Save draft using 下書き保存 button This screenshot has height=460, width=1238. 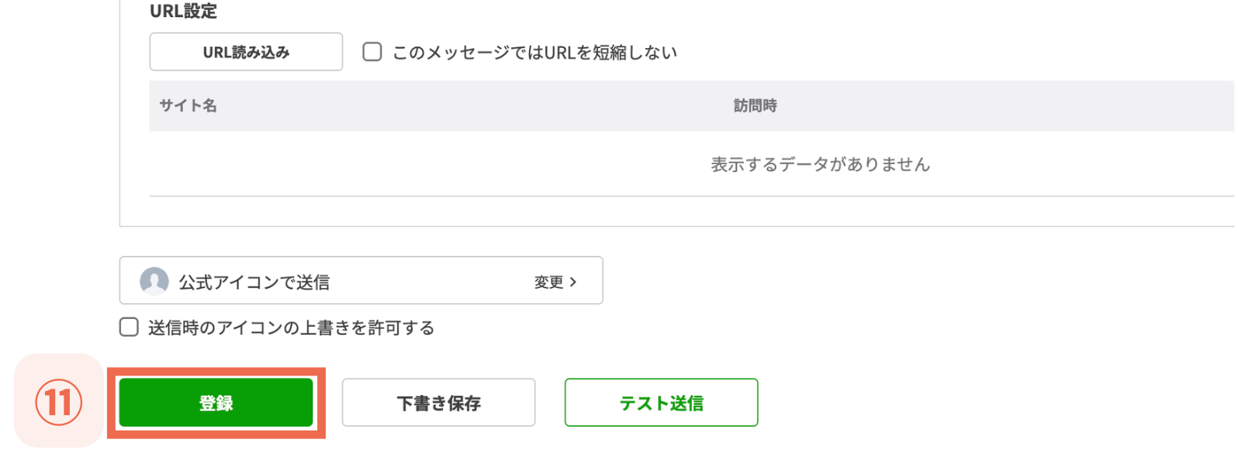tap(438, 402)
